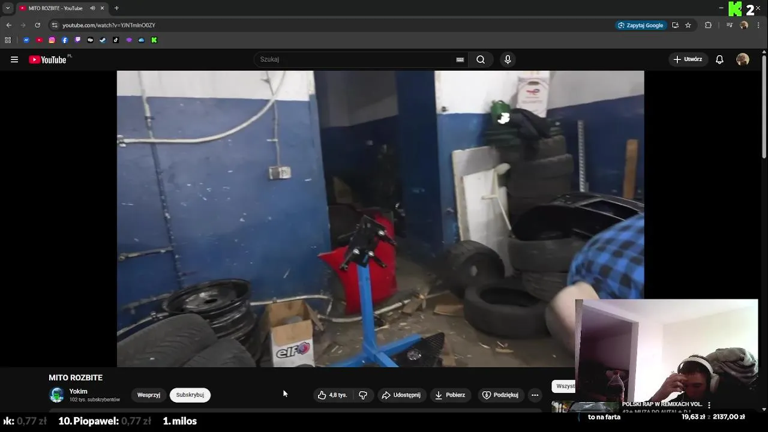The image size is (768, 432).
Task: Open the browser extensions puzzle icon
Action: pos(708,25)
